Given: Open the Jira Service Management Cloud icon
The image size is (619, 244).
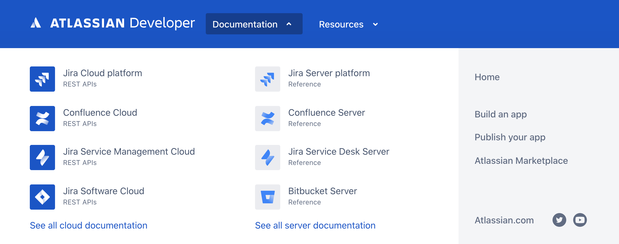Looking at the screenshot, I should pyautogui.click(x=42, y=158).
